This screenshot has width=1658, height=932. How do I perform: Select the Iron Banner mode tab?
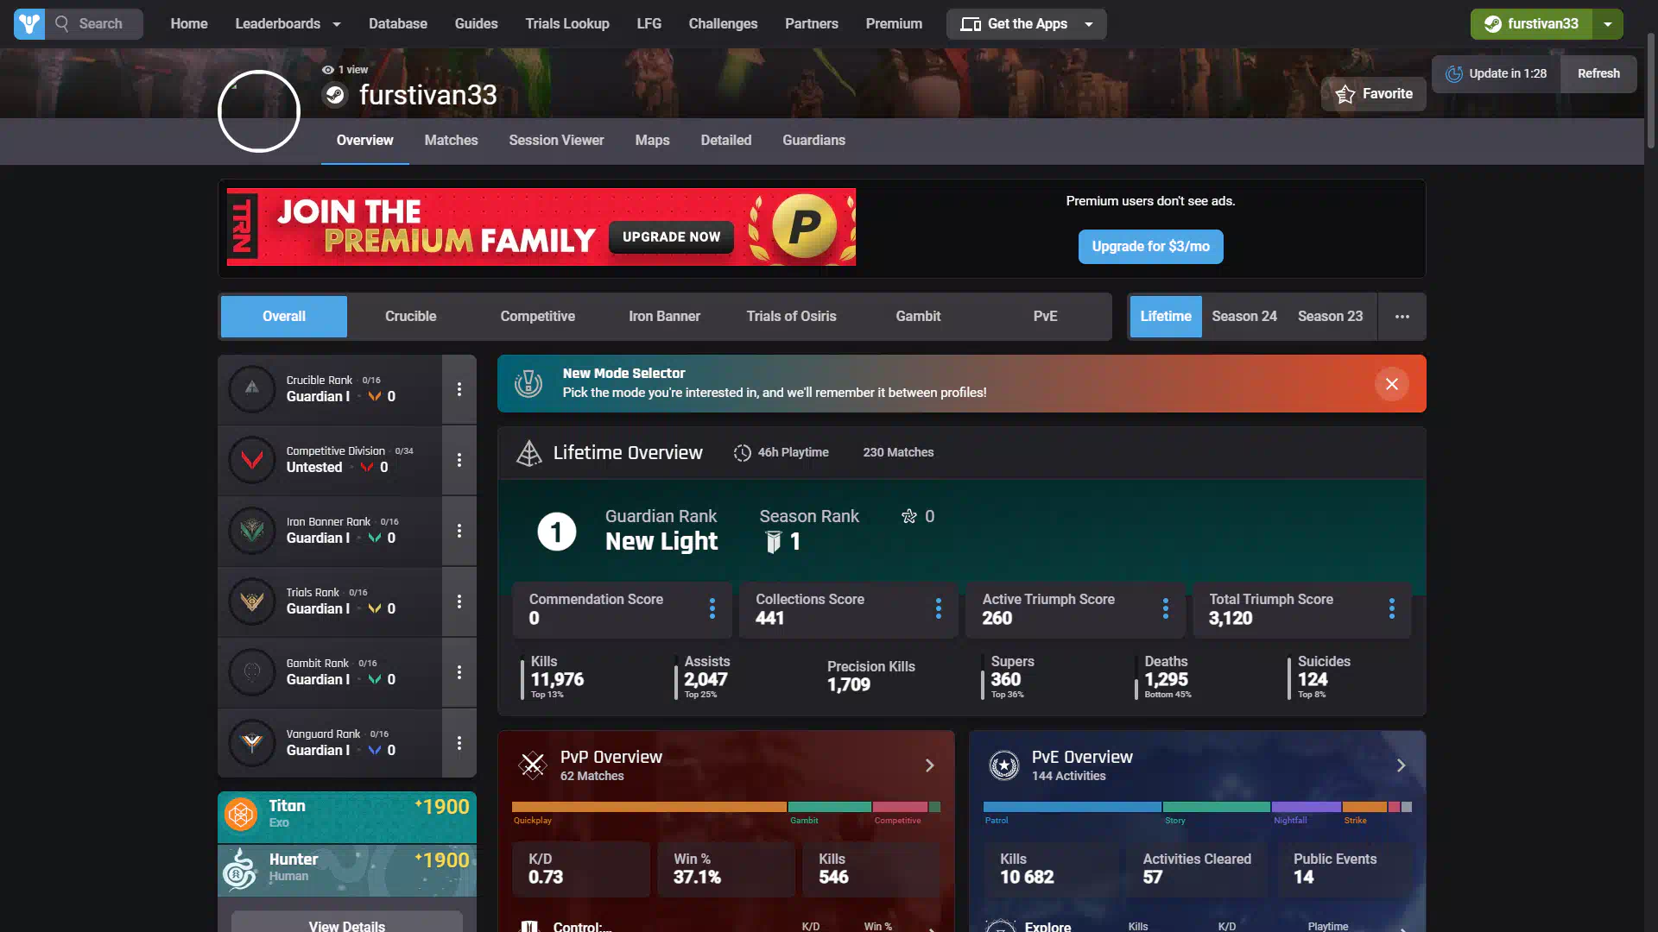664,317
